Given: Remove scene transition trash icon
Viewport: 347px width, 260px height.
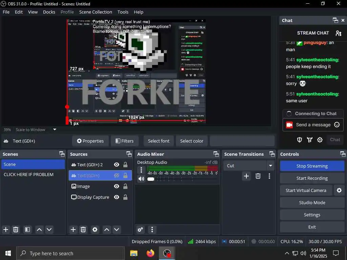Looking at the screenshot, I should click(x=258, y=176).
